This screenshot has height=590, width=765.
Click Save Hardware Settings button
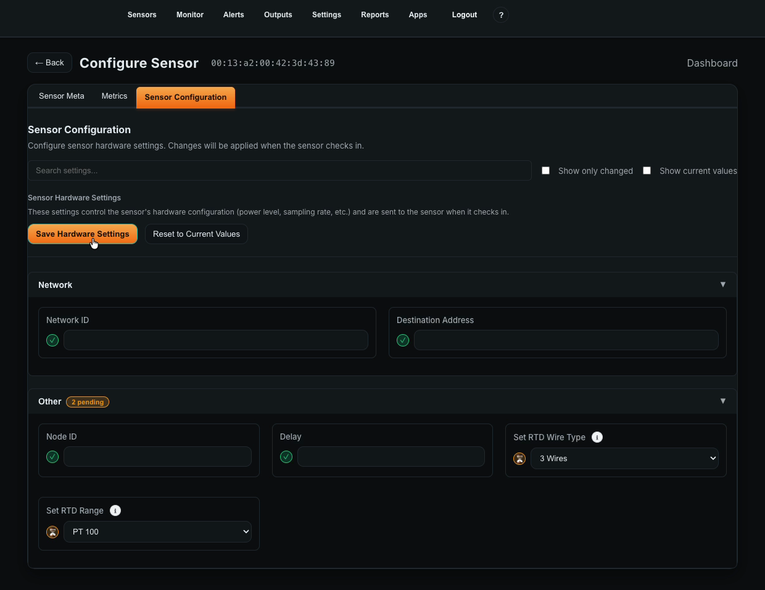pyautogui.click(x=83, y=234)
